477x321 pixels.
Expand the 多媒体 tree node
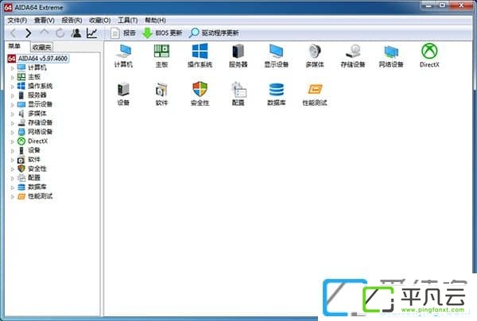(x=13, y=114)
